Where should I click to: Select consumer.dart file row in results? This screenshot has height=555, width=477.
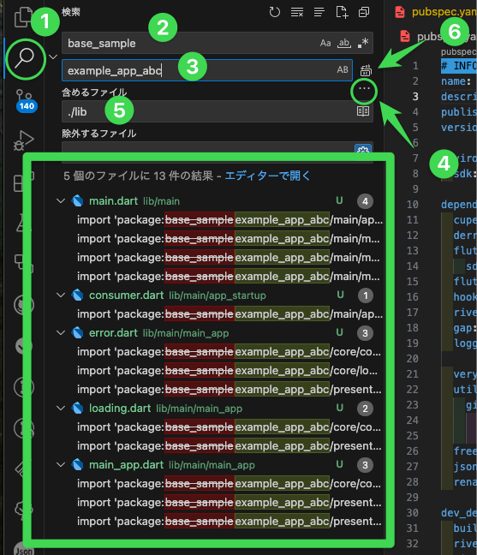(219, 295)
